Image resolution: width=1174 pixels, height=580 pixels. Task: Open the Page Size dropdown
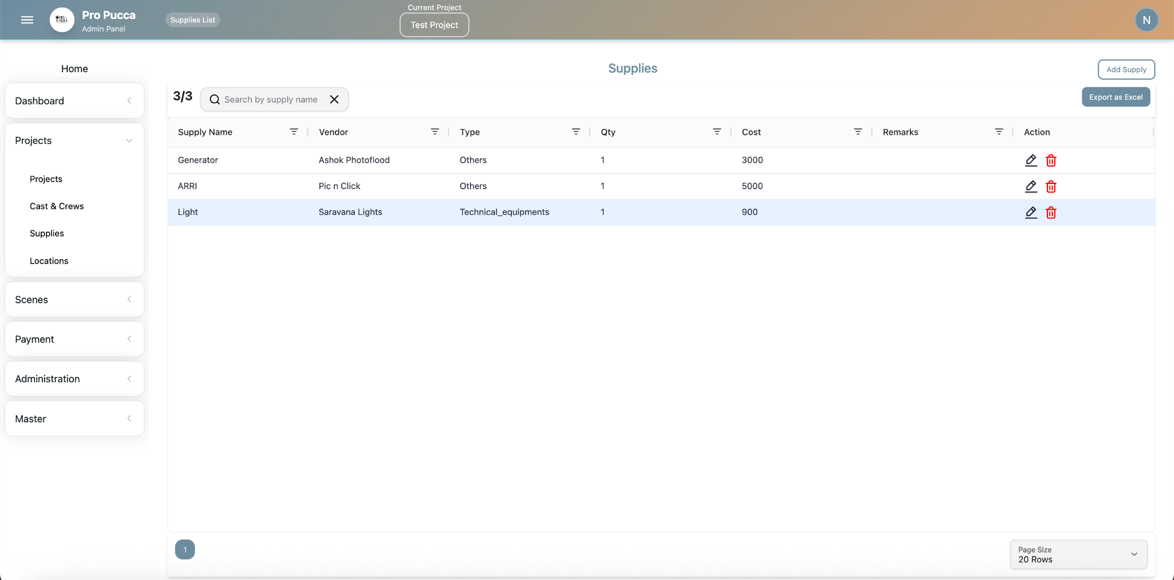coord(1078,554)
